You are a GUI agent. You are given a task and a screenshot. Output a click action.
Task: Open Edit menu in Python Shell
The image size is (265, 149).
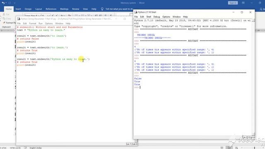pos(142,17)
